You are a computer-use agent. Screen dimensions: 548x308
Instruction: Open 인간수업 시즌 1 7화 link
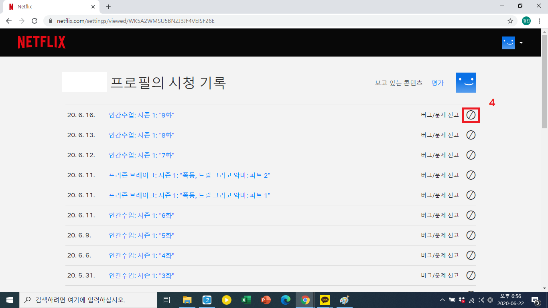[142, 155]
